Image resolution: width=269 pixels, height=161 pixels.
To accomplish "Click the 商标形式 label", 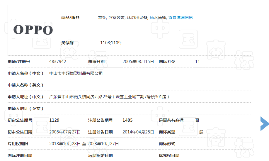I will [167, 144].
